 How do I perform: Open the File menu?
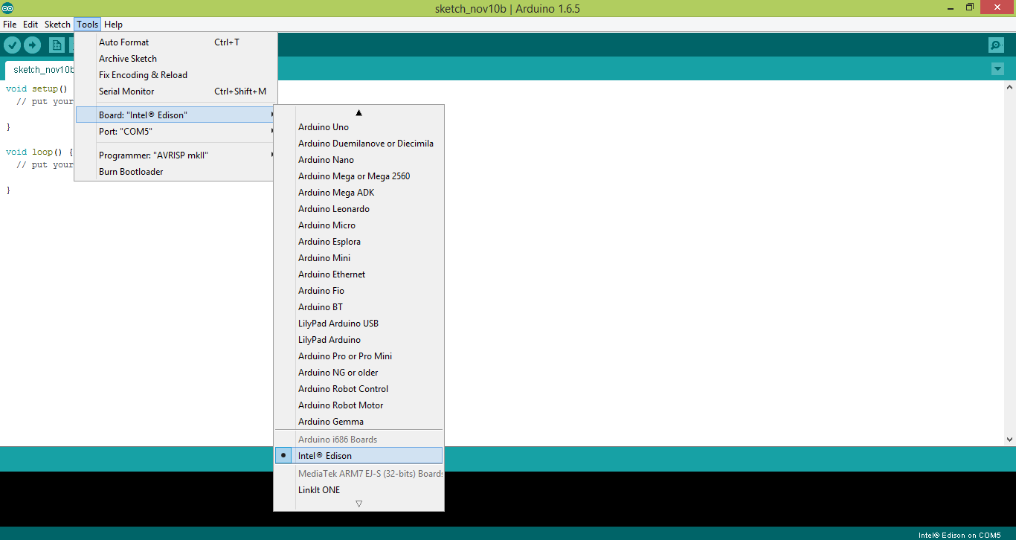pos(10,25)
